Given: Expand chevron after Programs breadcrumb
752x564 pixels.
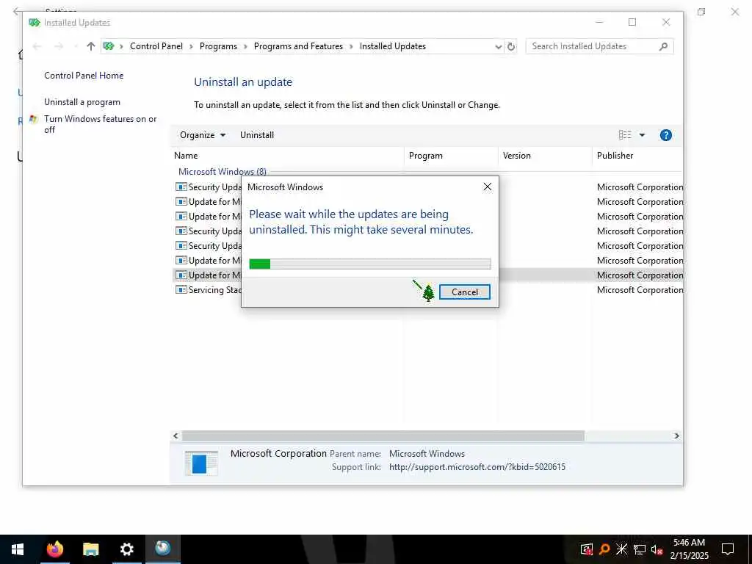Looking at the screenshot, I should [x=245, y=46].
